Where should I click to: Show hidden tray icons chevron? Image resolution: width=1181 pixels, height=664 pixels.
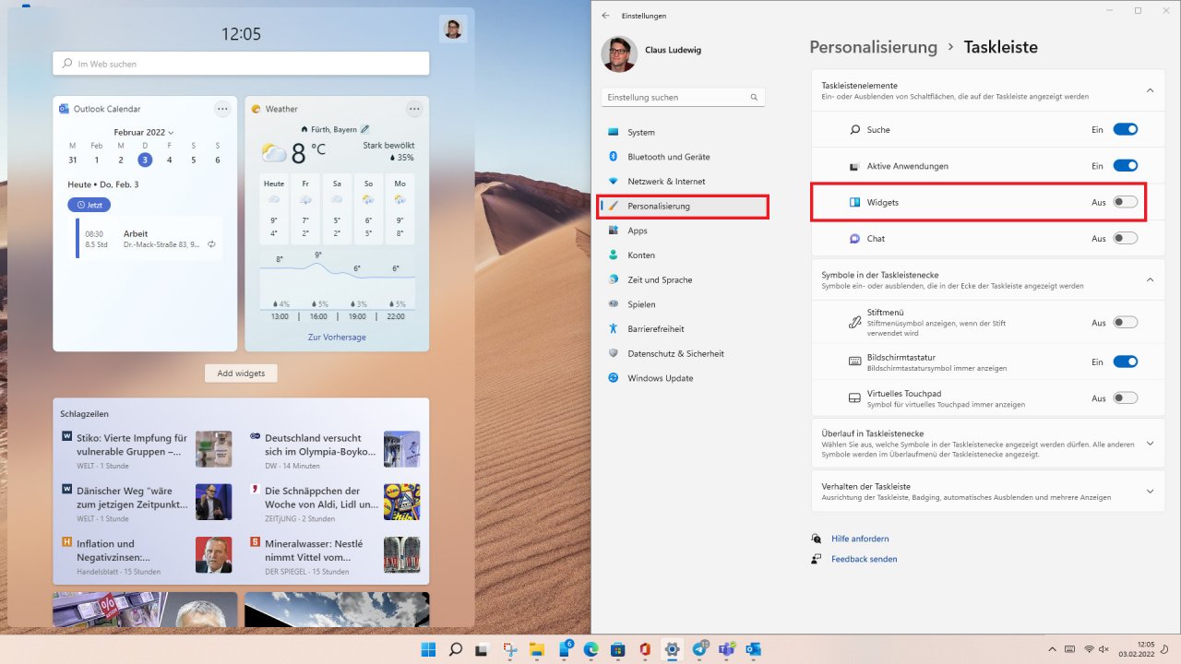coord(1050,649)
